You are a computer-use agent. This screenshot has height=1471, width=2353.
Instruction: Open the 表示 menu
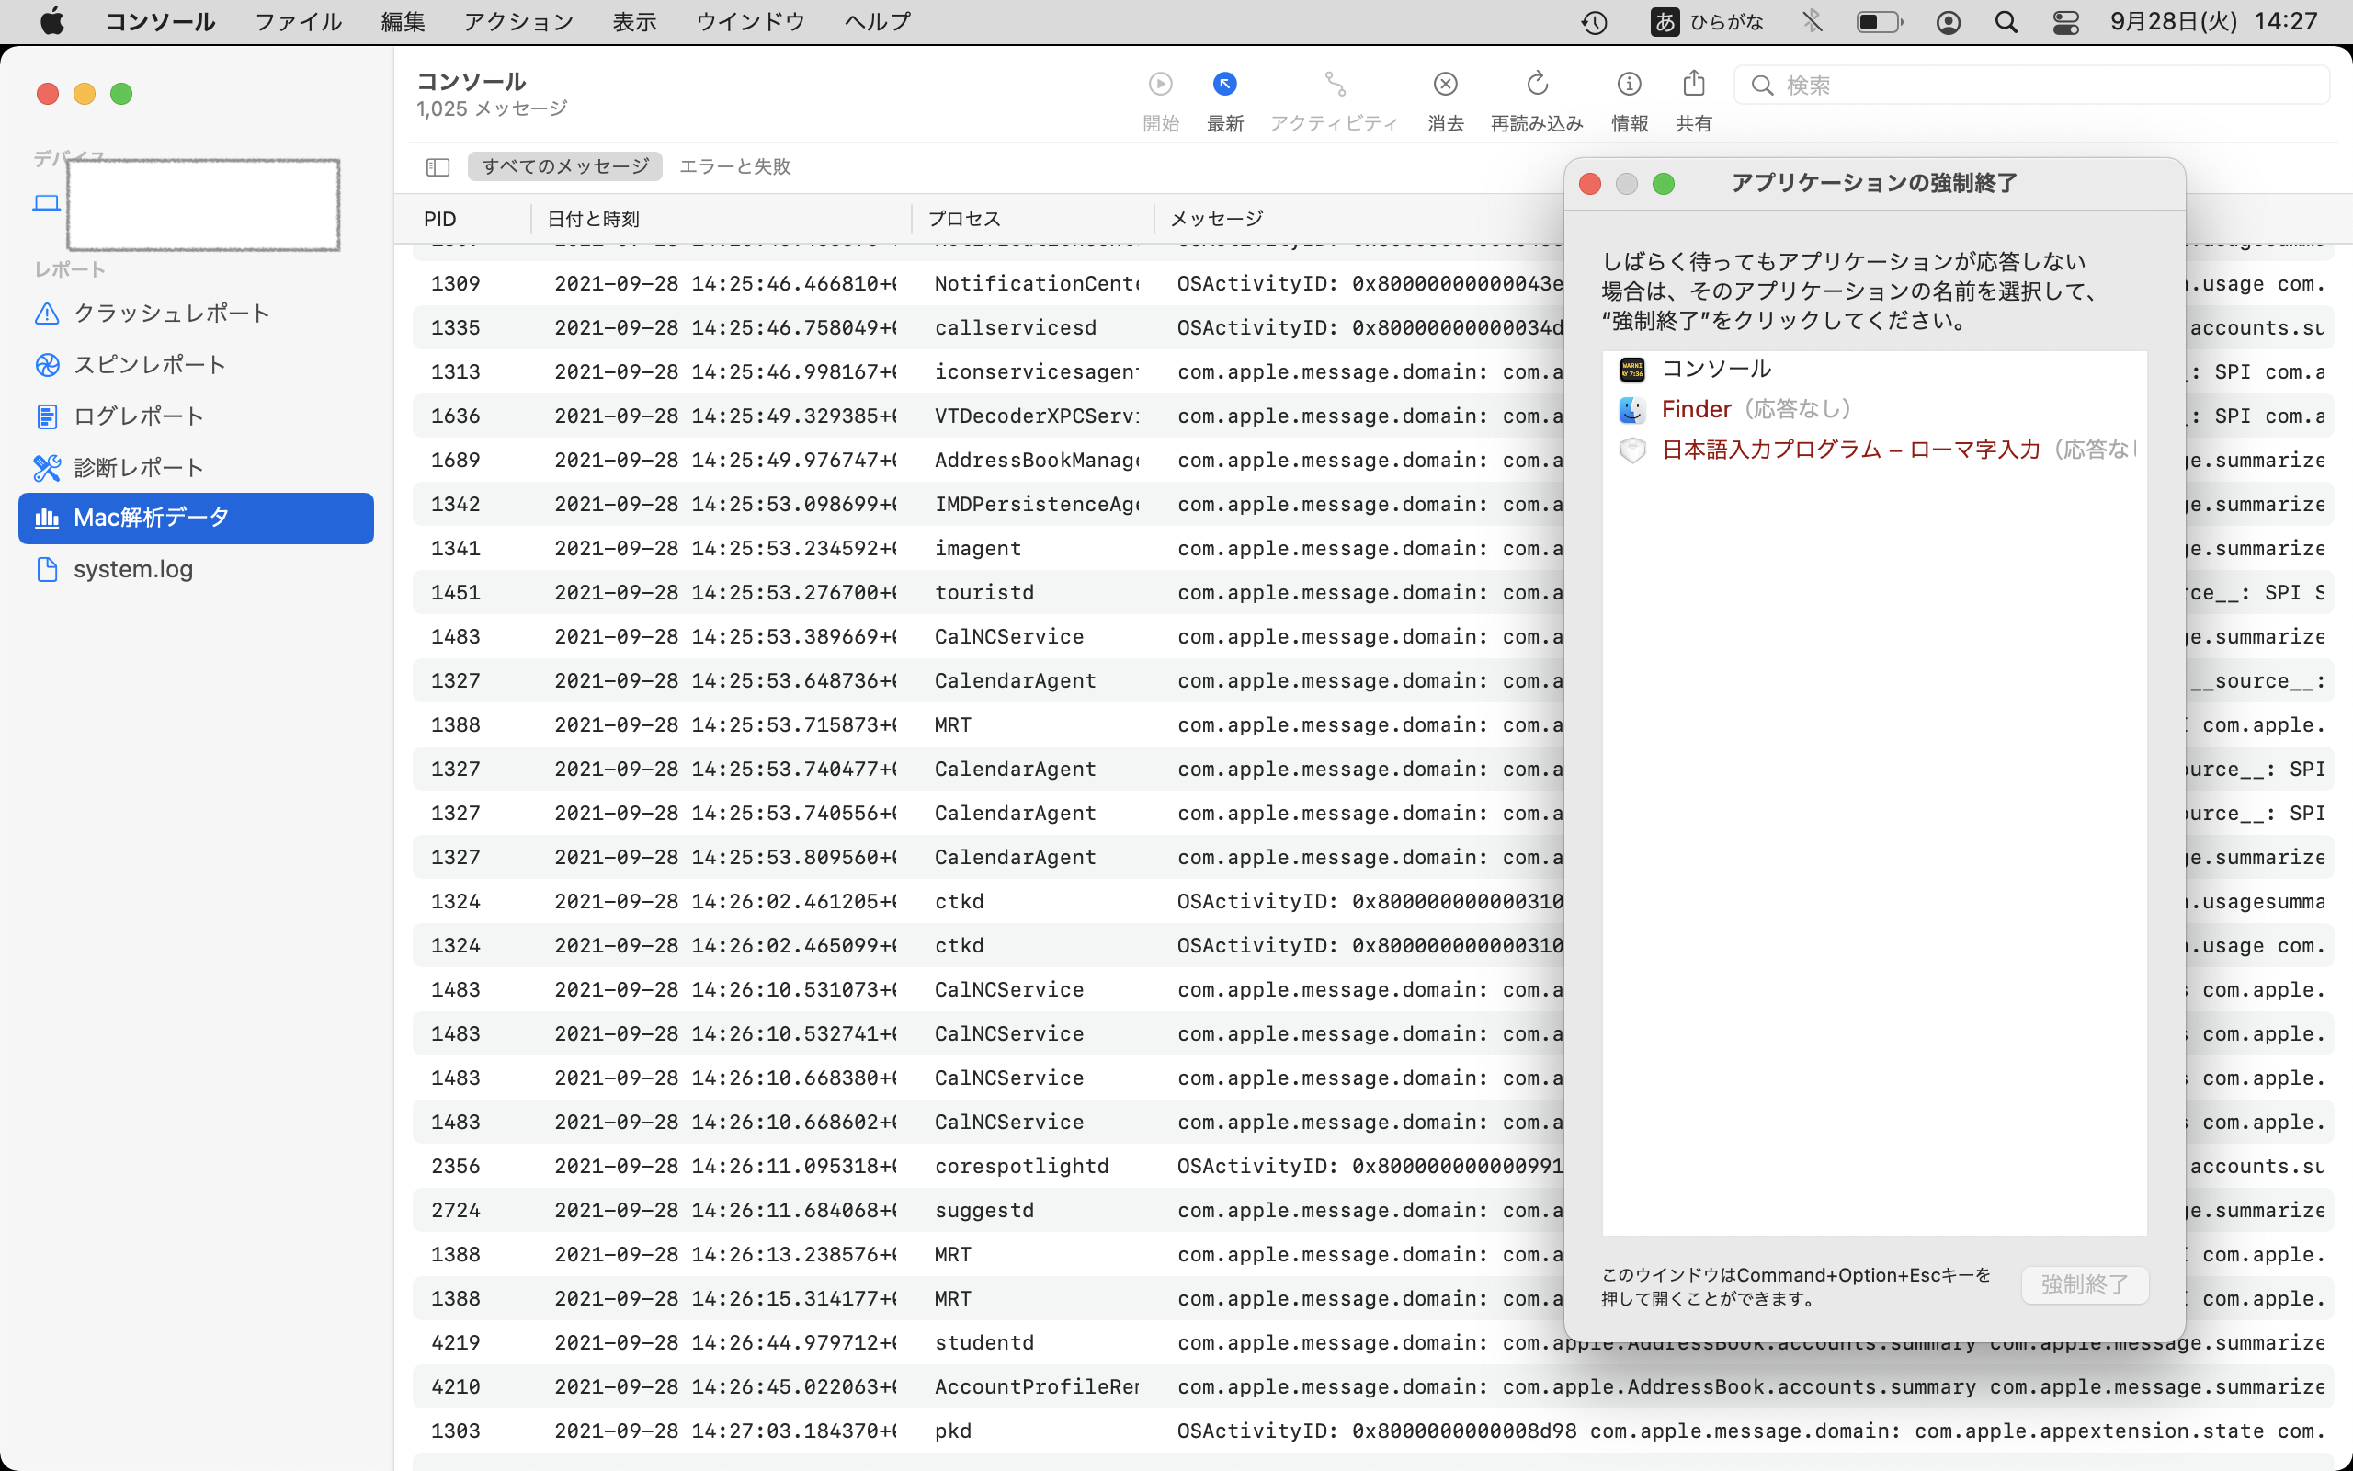(634, 21)
